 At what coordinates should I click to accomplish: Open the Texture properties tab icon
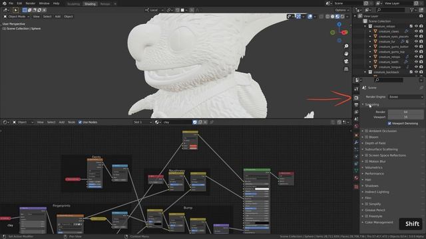pyautogui.click(x=356, y=187)
